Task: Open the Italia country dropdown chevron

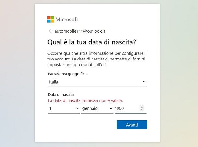Action: 144,82
